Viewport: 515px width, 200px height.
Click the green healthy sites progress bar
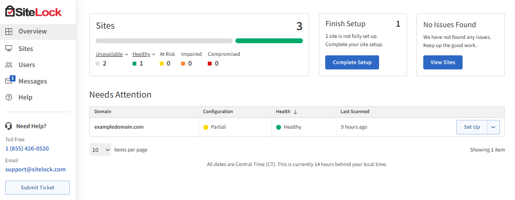269,41
